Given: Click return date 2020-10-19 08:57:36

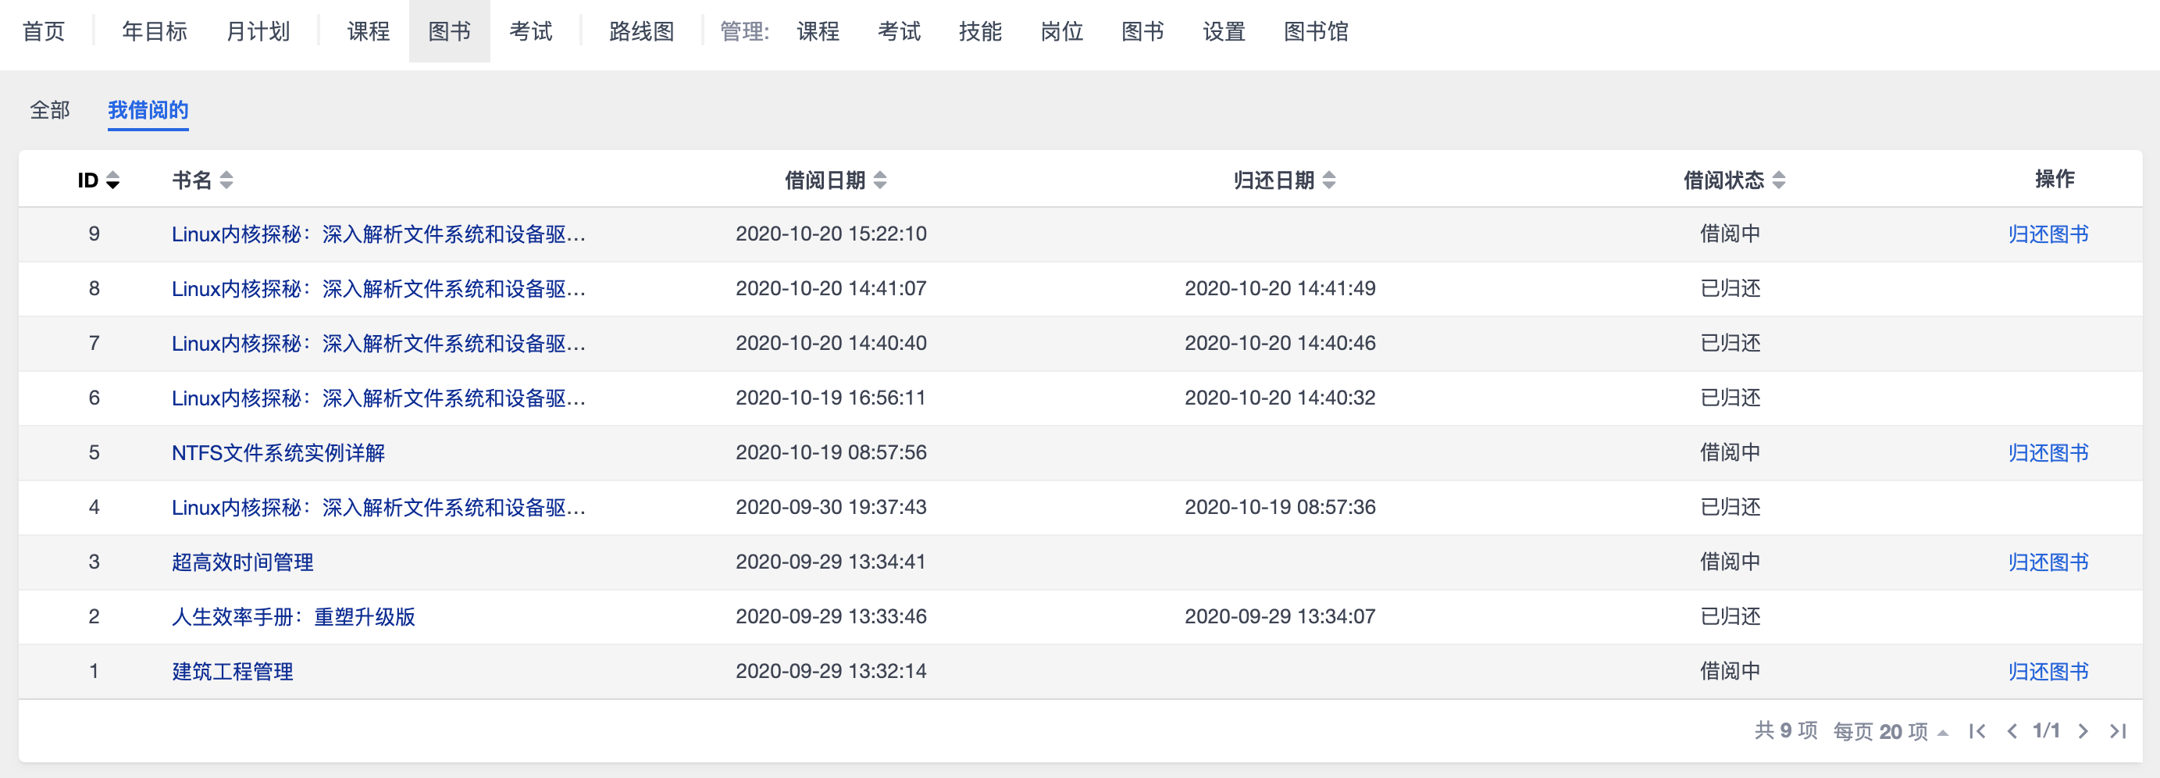Looking at the screenshot, I should (x=1281, y=507).
